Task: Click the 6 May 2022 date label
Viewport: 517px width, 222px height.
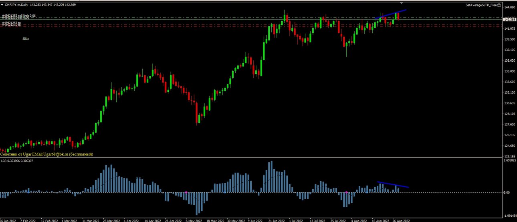Action: tap(194, 220)
